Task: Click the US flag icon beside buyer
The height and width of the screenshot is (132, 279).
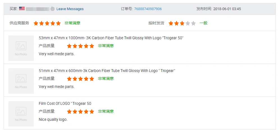Action: [22, 9]
